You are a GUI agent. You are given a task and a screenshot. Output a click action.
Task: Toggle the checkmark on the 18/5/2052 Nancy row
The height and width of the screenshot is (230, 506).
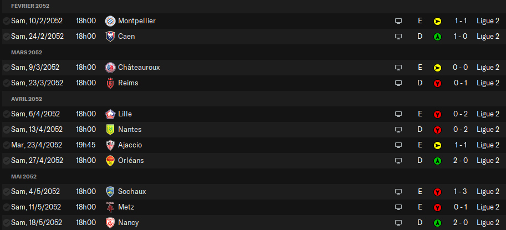[x=6, y=223]
